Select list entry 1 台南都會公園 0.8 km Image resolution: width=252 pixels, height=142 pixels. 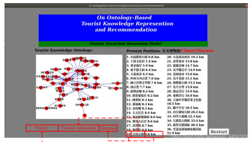point(143,57)
